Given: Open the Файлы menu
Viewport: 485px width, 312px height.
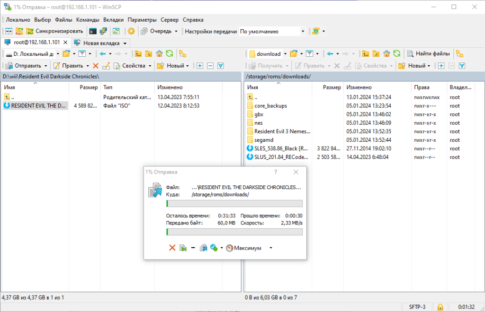Looking at the screenshot, I should pos(63,20).
